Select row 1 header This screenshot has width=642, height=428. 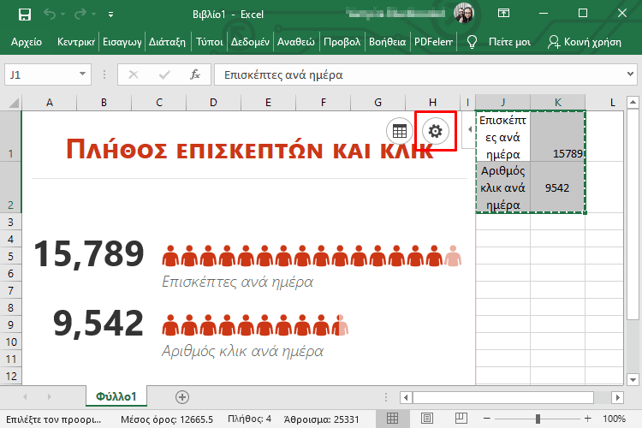(x=10, y=136)
